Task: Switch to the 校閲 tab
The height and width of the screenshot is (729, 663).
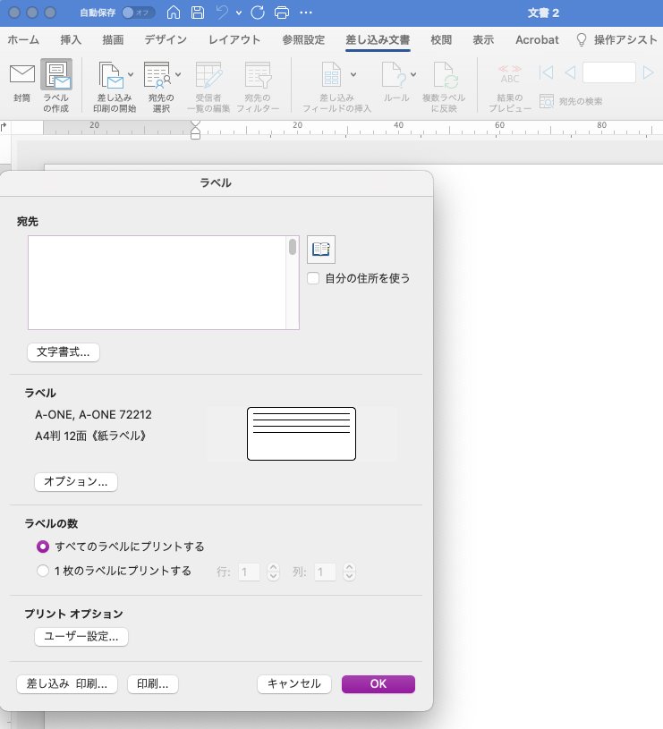Action: pyautogui.click(x=441, y=40)
